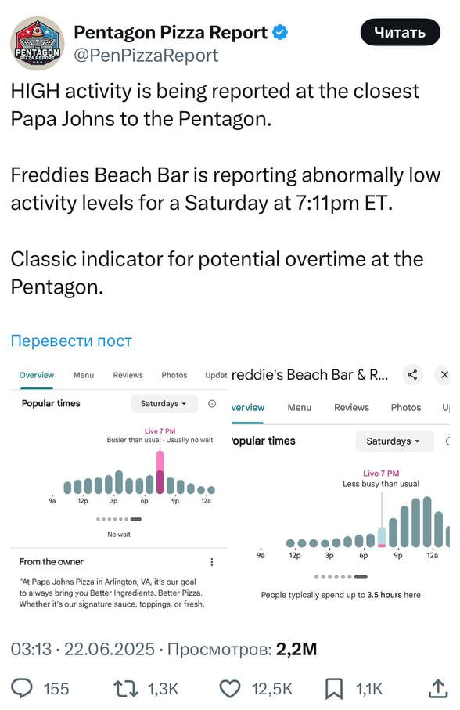Share Freddie's Beach Bar listing
The width and height of the screenshot is (460, 710).
click(412, 374)
